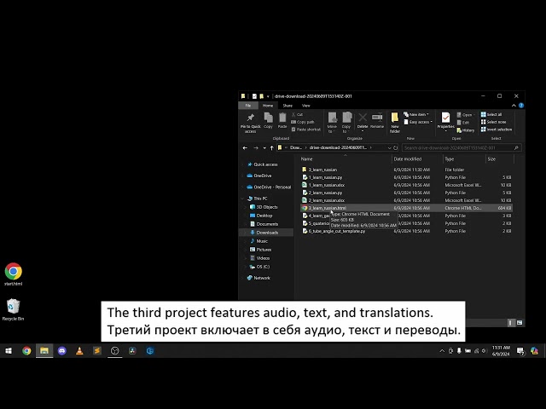Click the Copy to ribbon button
This screenshot has height=409, width=546.
coord(346,123)
